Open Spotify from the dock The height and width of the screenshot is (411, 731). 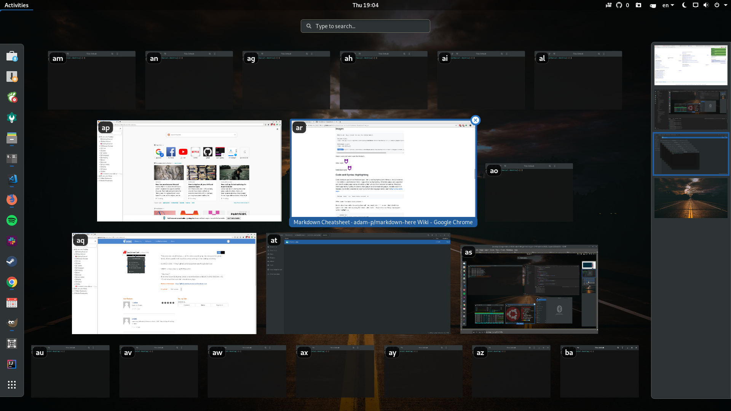pyautogui.click(x=12, y=220)
